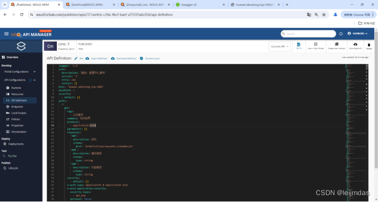Click the Local Scopes key icon
This screenshot has height=202, width=378.
pyautogui.click(x=8, y=113)
